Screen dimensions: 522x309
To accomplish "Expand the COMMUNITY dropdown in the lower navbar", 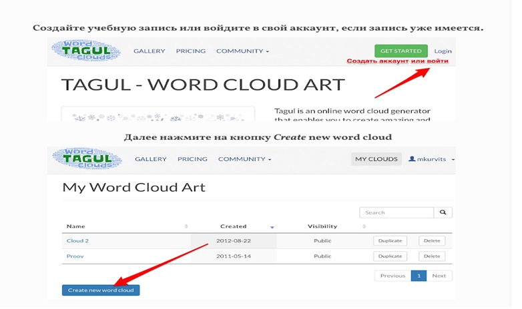I will tap(244, 158).
